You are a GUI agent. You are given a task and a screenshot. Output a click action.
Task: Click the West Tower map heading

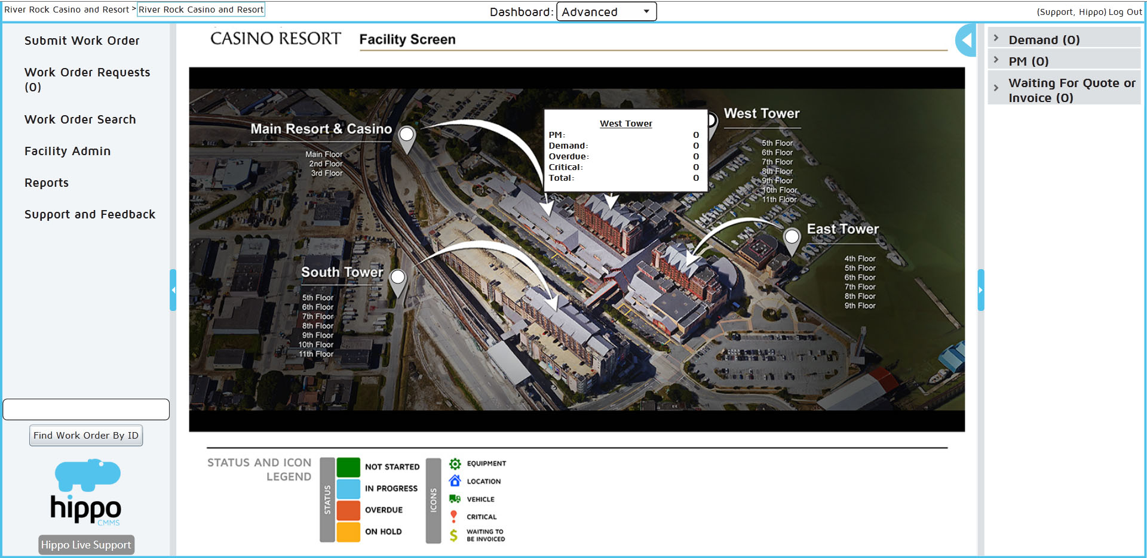(762, 113)
